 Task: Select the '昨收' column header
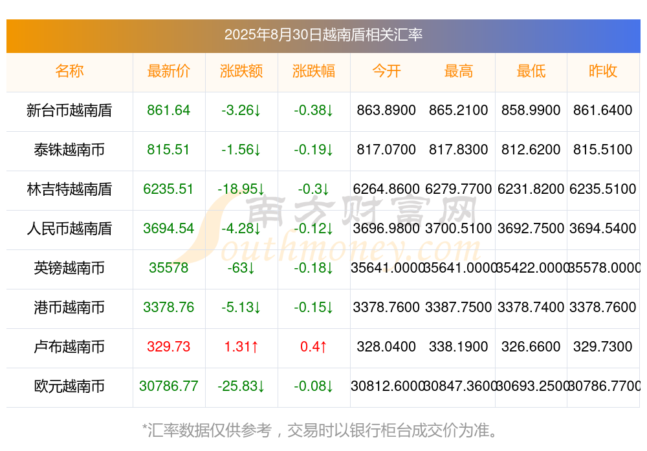(x=603, y=71)
